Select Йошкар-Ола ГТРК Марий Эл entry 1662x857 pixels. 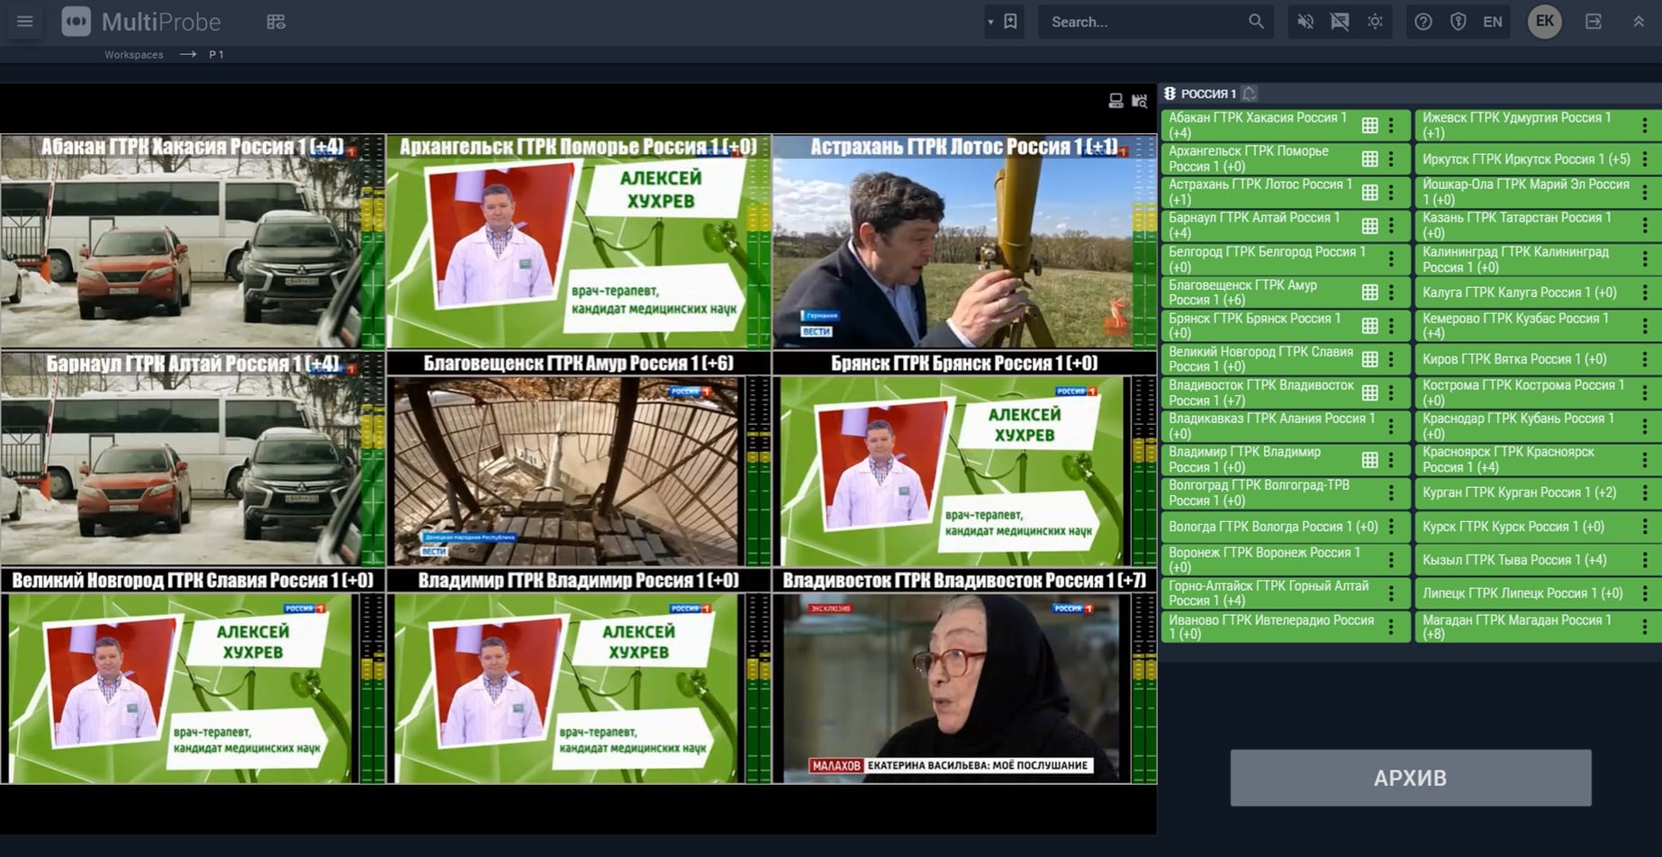coord(1538,192)
